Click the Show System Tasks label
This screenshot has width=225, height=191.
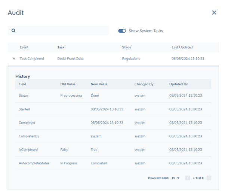(146, 31)
